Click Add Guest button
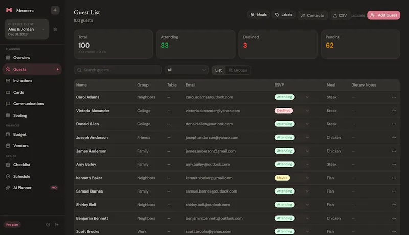409x235 pixels. pos(384,15)
